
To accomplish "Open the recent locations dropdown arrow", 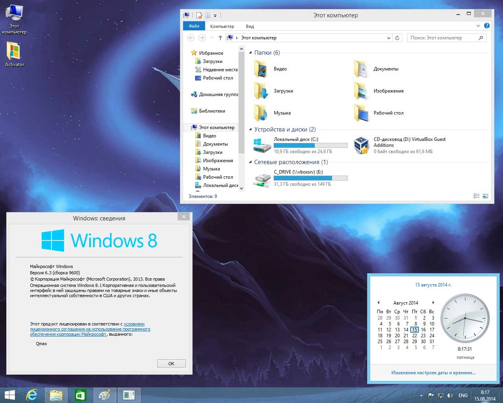I will point(211,38).
